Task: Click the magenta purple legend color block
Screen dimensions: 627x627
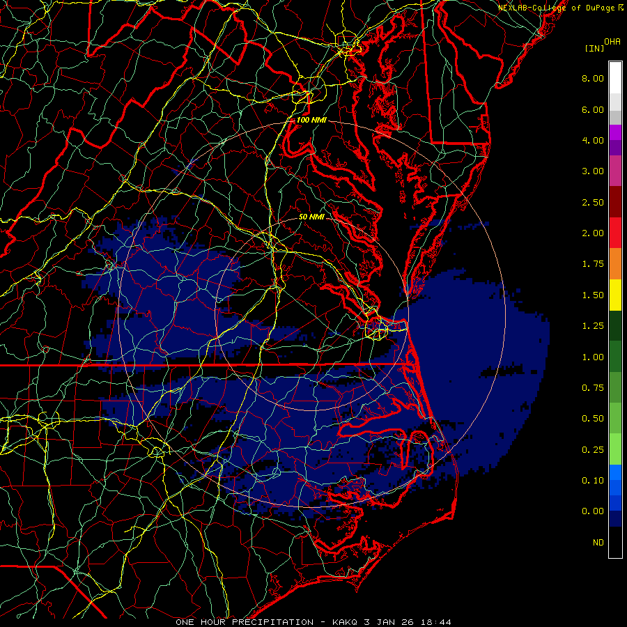Action: [x=615, y=132]
